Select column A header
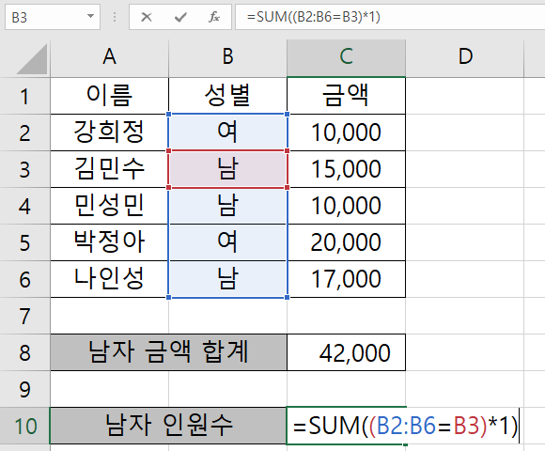 coord(110,57)
